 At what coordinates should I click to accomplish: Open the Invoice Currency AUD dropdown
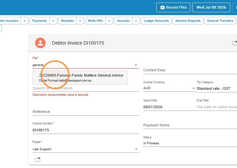169,88
